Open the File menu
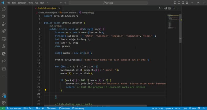Viewport: 207px width, 110px height. point(8,3)
